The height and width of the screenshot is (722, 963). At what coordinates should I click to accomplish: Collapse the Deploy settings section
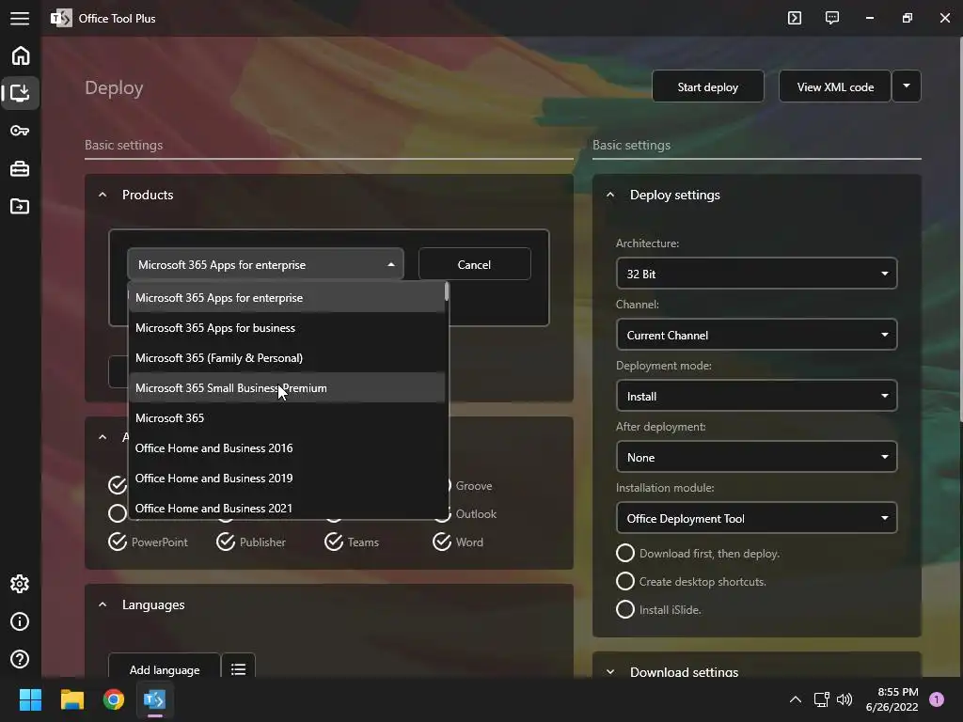[x=609, y=195]
